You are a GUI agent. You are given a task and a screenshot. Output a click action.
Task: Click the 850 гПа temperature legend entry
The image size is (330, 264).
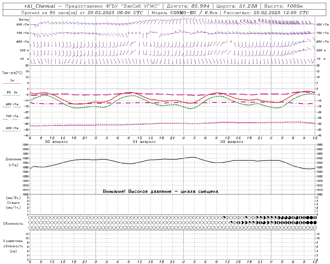tap(12, 104)
